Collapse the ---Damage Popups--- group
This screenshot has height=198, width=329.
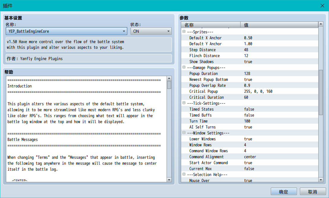184,67
